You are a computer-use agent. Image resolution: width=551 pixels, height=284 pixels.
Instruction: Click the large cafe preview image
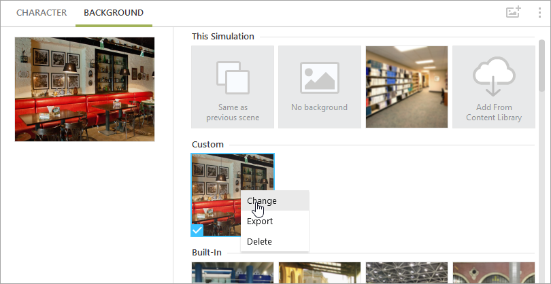tap(84, 89)
